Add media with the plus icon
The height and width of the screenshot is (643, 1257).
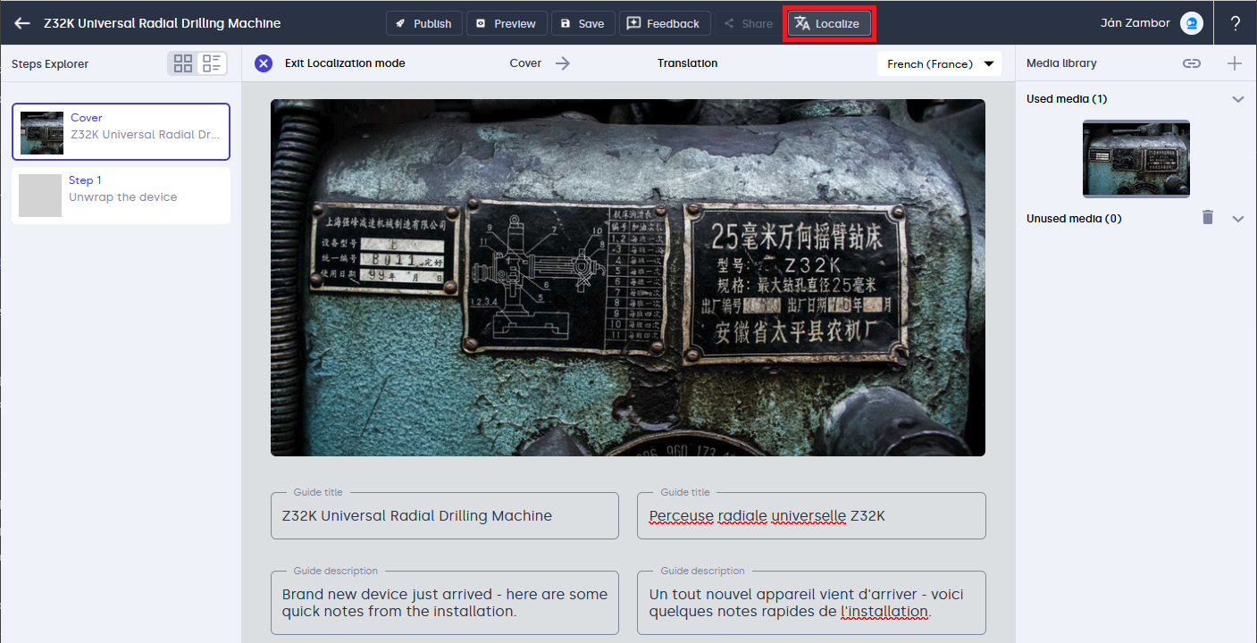click(x=1235, y=63)
